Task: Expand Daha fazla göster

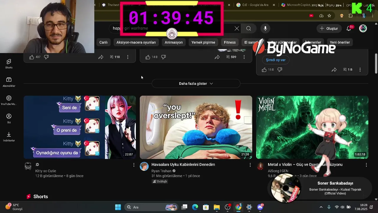Action: pyautogui.click(x=196, y=84)
